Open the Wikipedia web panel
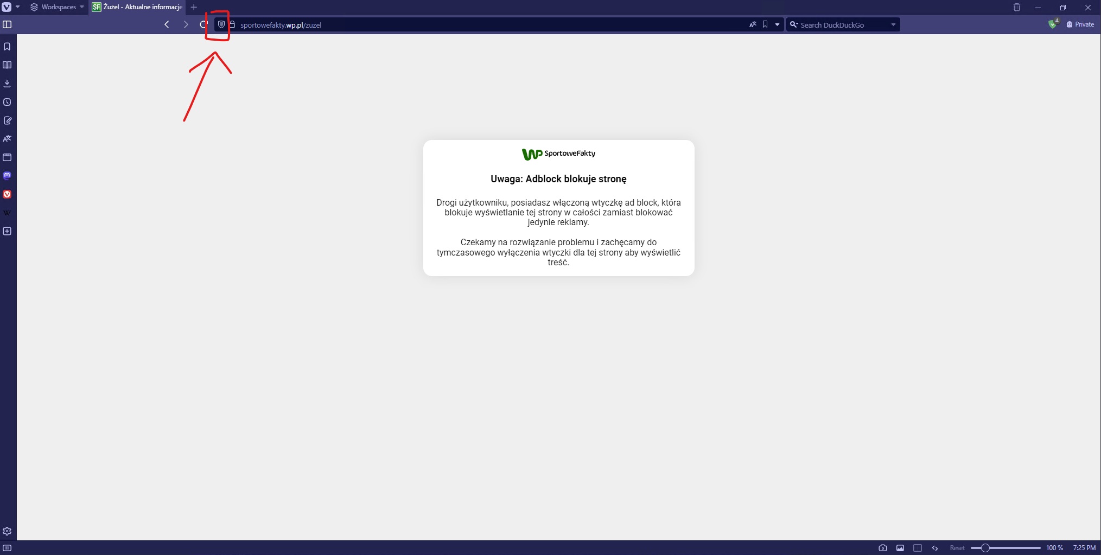1101x555 pixels. click(x=7, y=212)
